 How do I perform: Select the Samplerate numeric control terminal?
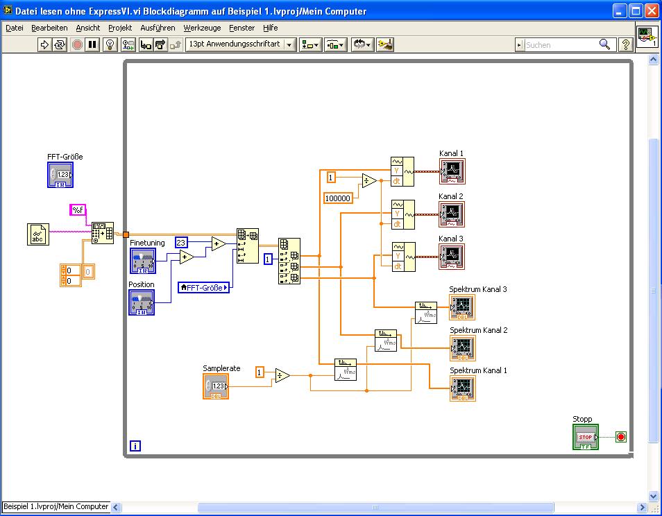216,386
